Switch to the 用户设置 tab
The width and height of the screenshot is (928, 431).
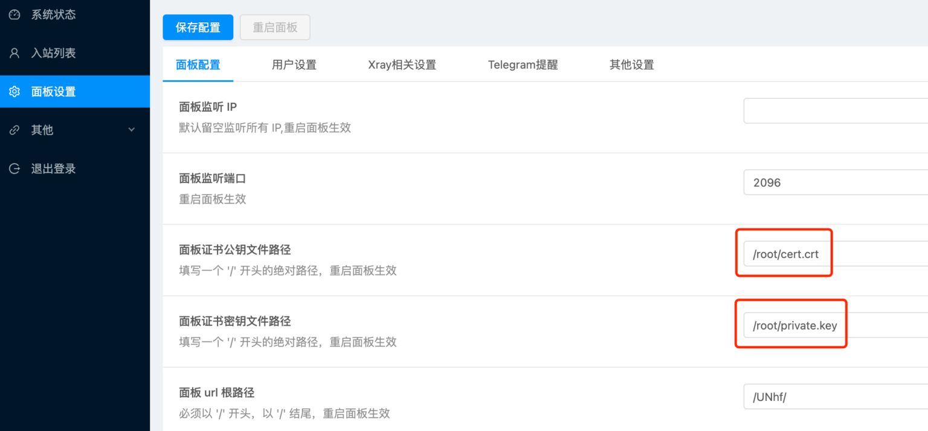tap(294, 65)
